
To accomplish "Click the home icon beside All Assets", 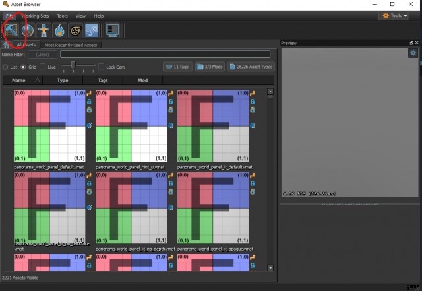I will (x=6, y=44).
